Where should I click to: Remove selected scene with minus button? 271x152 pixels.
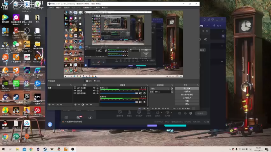pyautogui.click(x=53, y=105)
